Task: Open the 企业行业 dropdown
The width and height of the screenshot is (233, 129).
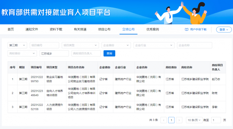Action: click(154, 45)
